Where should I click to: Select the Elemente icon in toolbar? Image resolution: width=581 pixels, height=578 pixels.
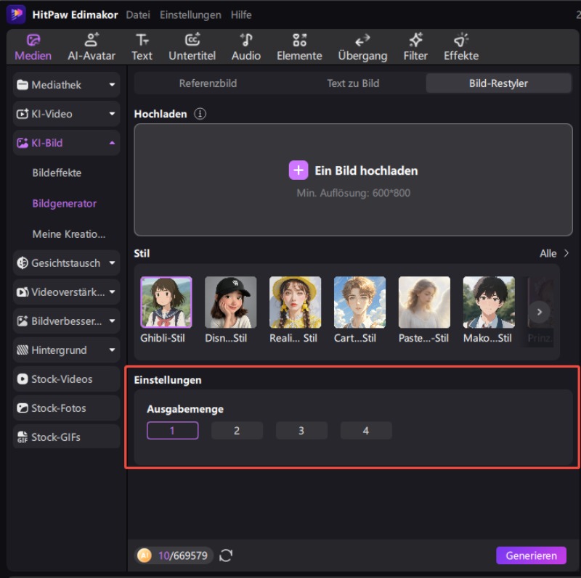[x=299, y=41]
